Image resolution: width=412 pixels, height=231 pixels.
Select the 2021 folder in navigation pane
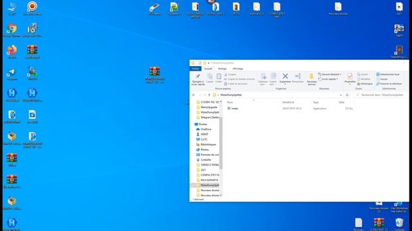pos(201,170)
